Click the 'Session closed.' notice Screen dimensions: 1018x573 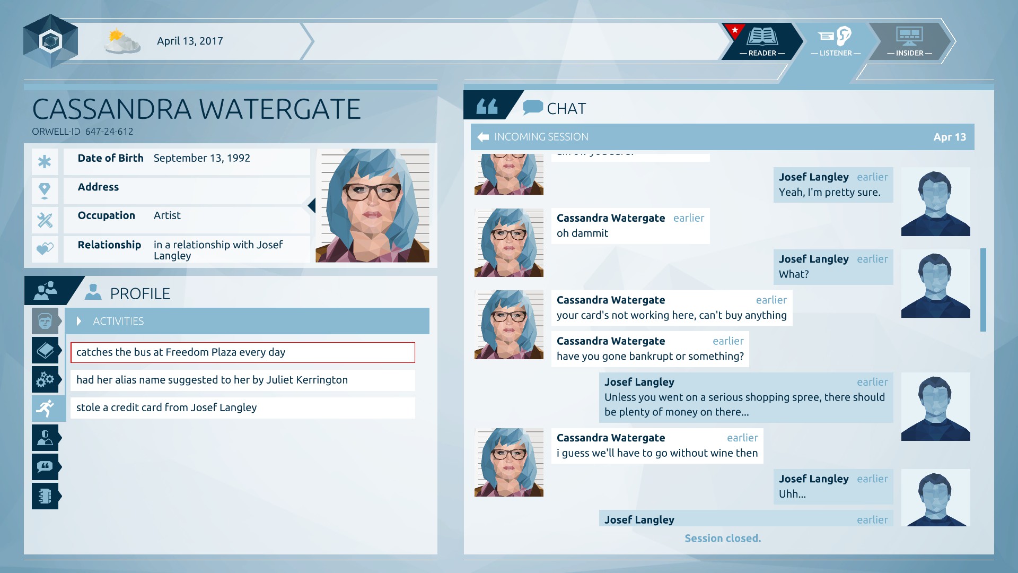723,539
